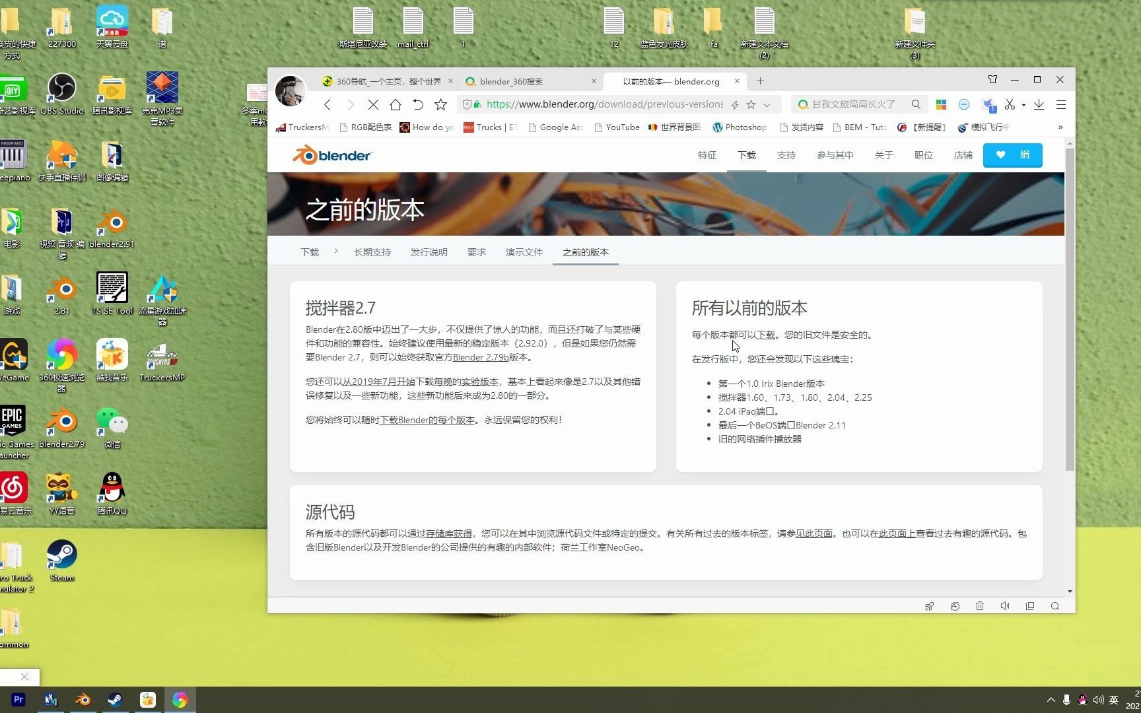Click the blue circle minus extension icon
The height and width of the screenshot is (713, 1141).
click(x=964, y=104)
